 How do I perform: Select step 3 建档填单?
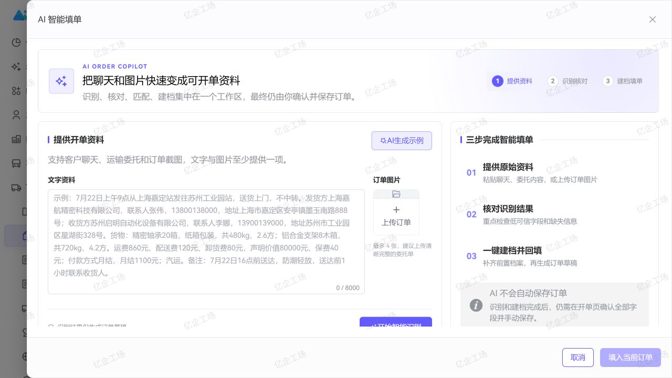(x=623, y=81)
